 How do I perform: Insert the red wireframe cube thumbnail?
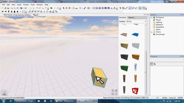click(135, 91)
